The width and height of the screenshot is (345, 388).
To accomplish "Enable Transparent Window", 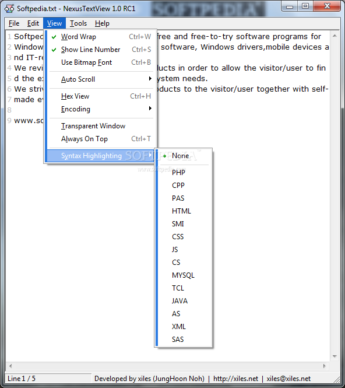I will click(x=101, y=126).
